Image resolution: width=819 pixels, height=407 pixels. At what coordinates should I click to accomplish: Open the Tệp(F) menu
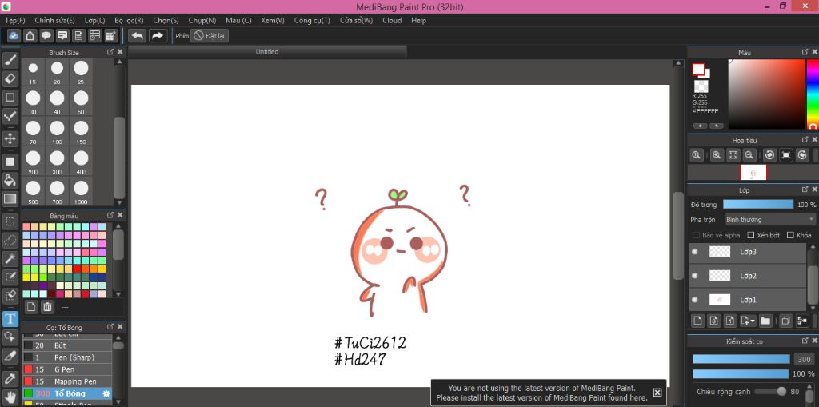click(x=15, y=20)
